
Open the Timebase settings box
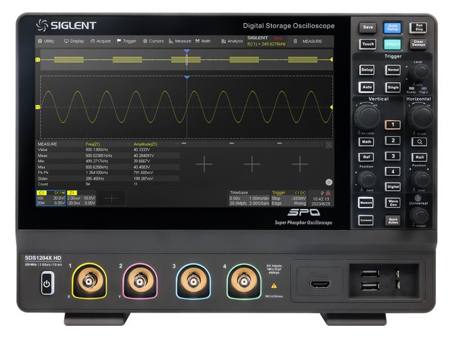pos(249,198)
